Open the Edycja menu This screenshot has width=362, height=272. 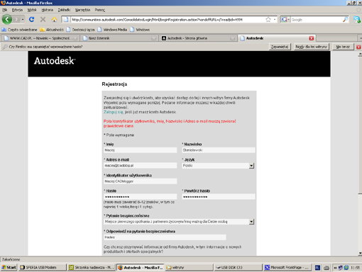(x=17, y=10)
